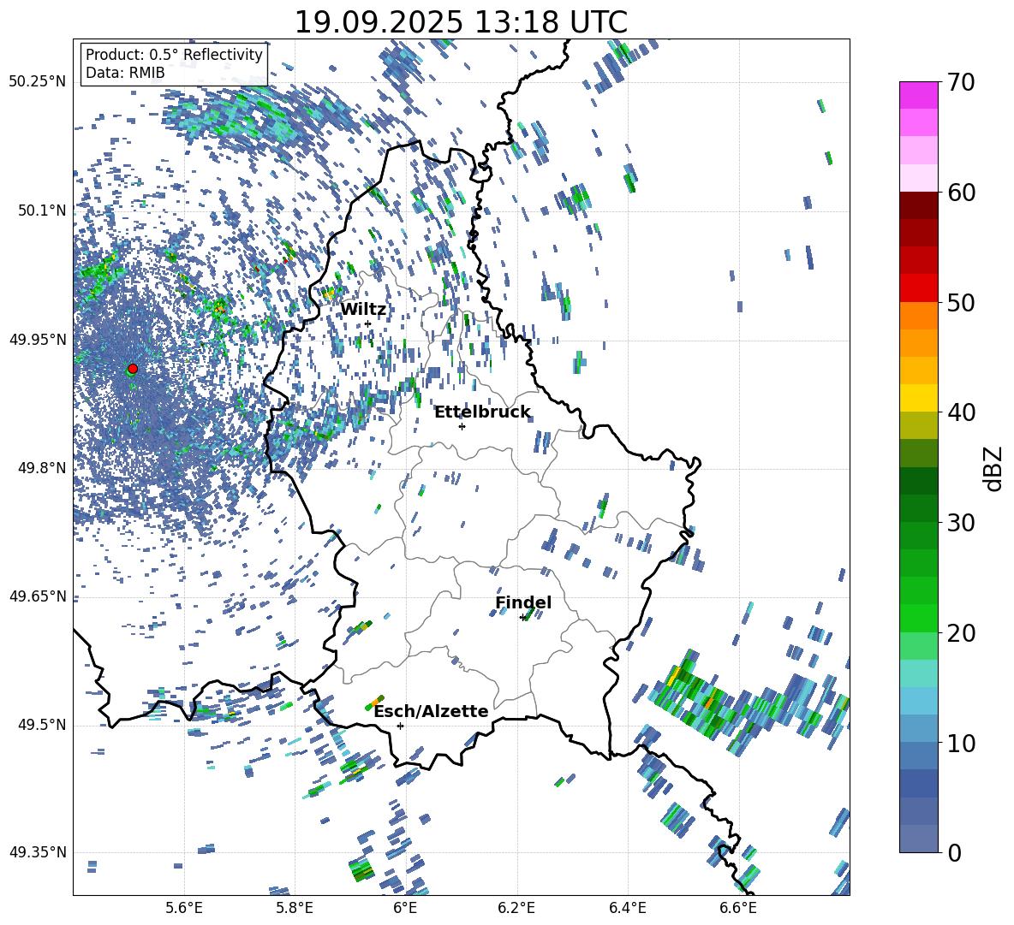Select the Ettelbruck city label

(482, 412)
